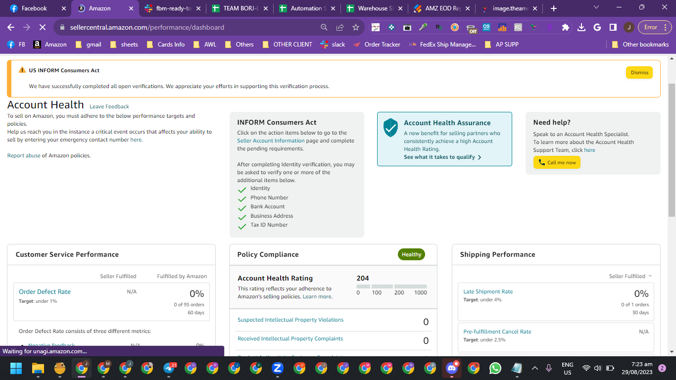
Task: Click the taskbar microphone icon
Action: [549, 368]
